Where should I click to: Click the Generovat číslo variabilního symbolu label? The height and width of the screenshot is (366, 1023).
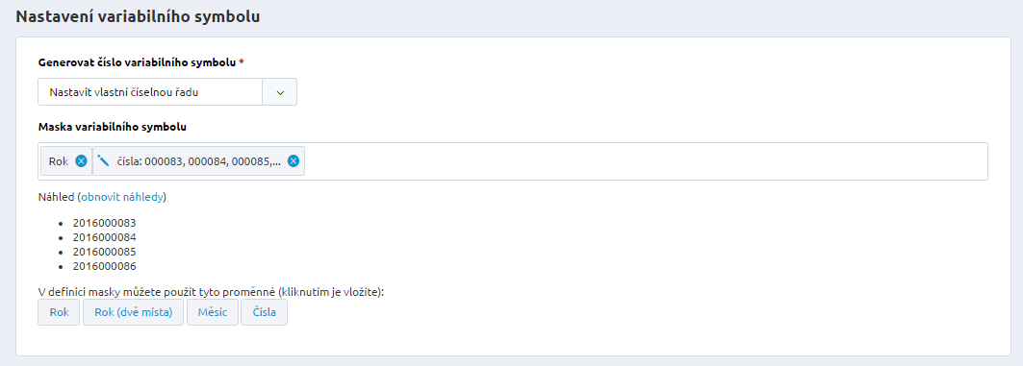click(x=138, y=62)
